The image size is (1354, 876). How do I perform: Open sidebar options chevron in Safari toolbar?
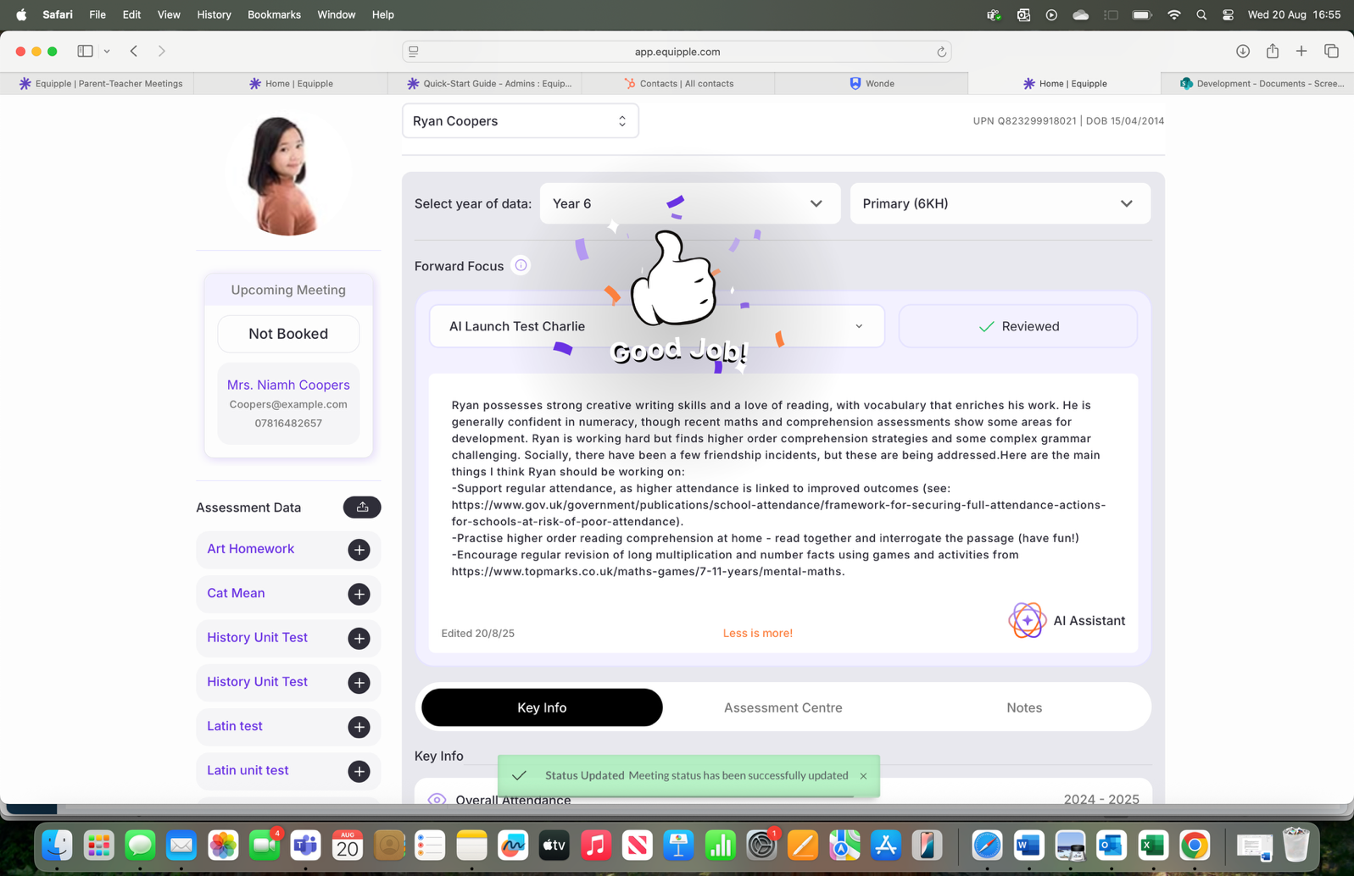107,51
